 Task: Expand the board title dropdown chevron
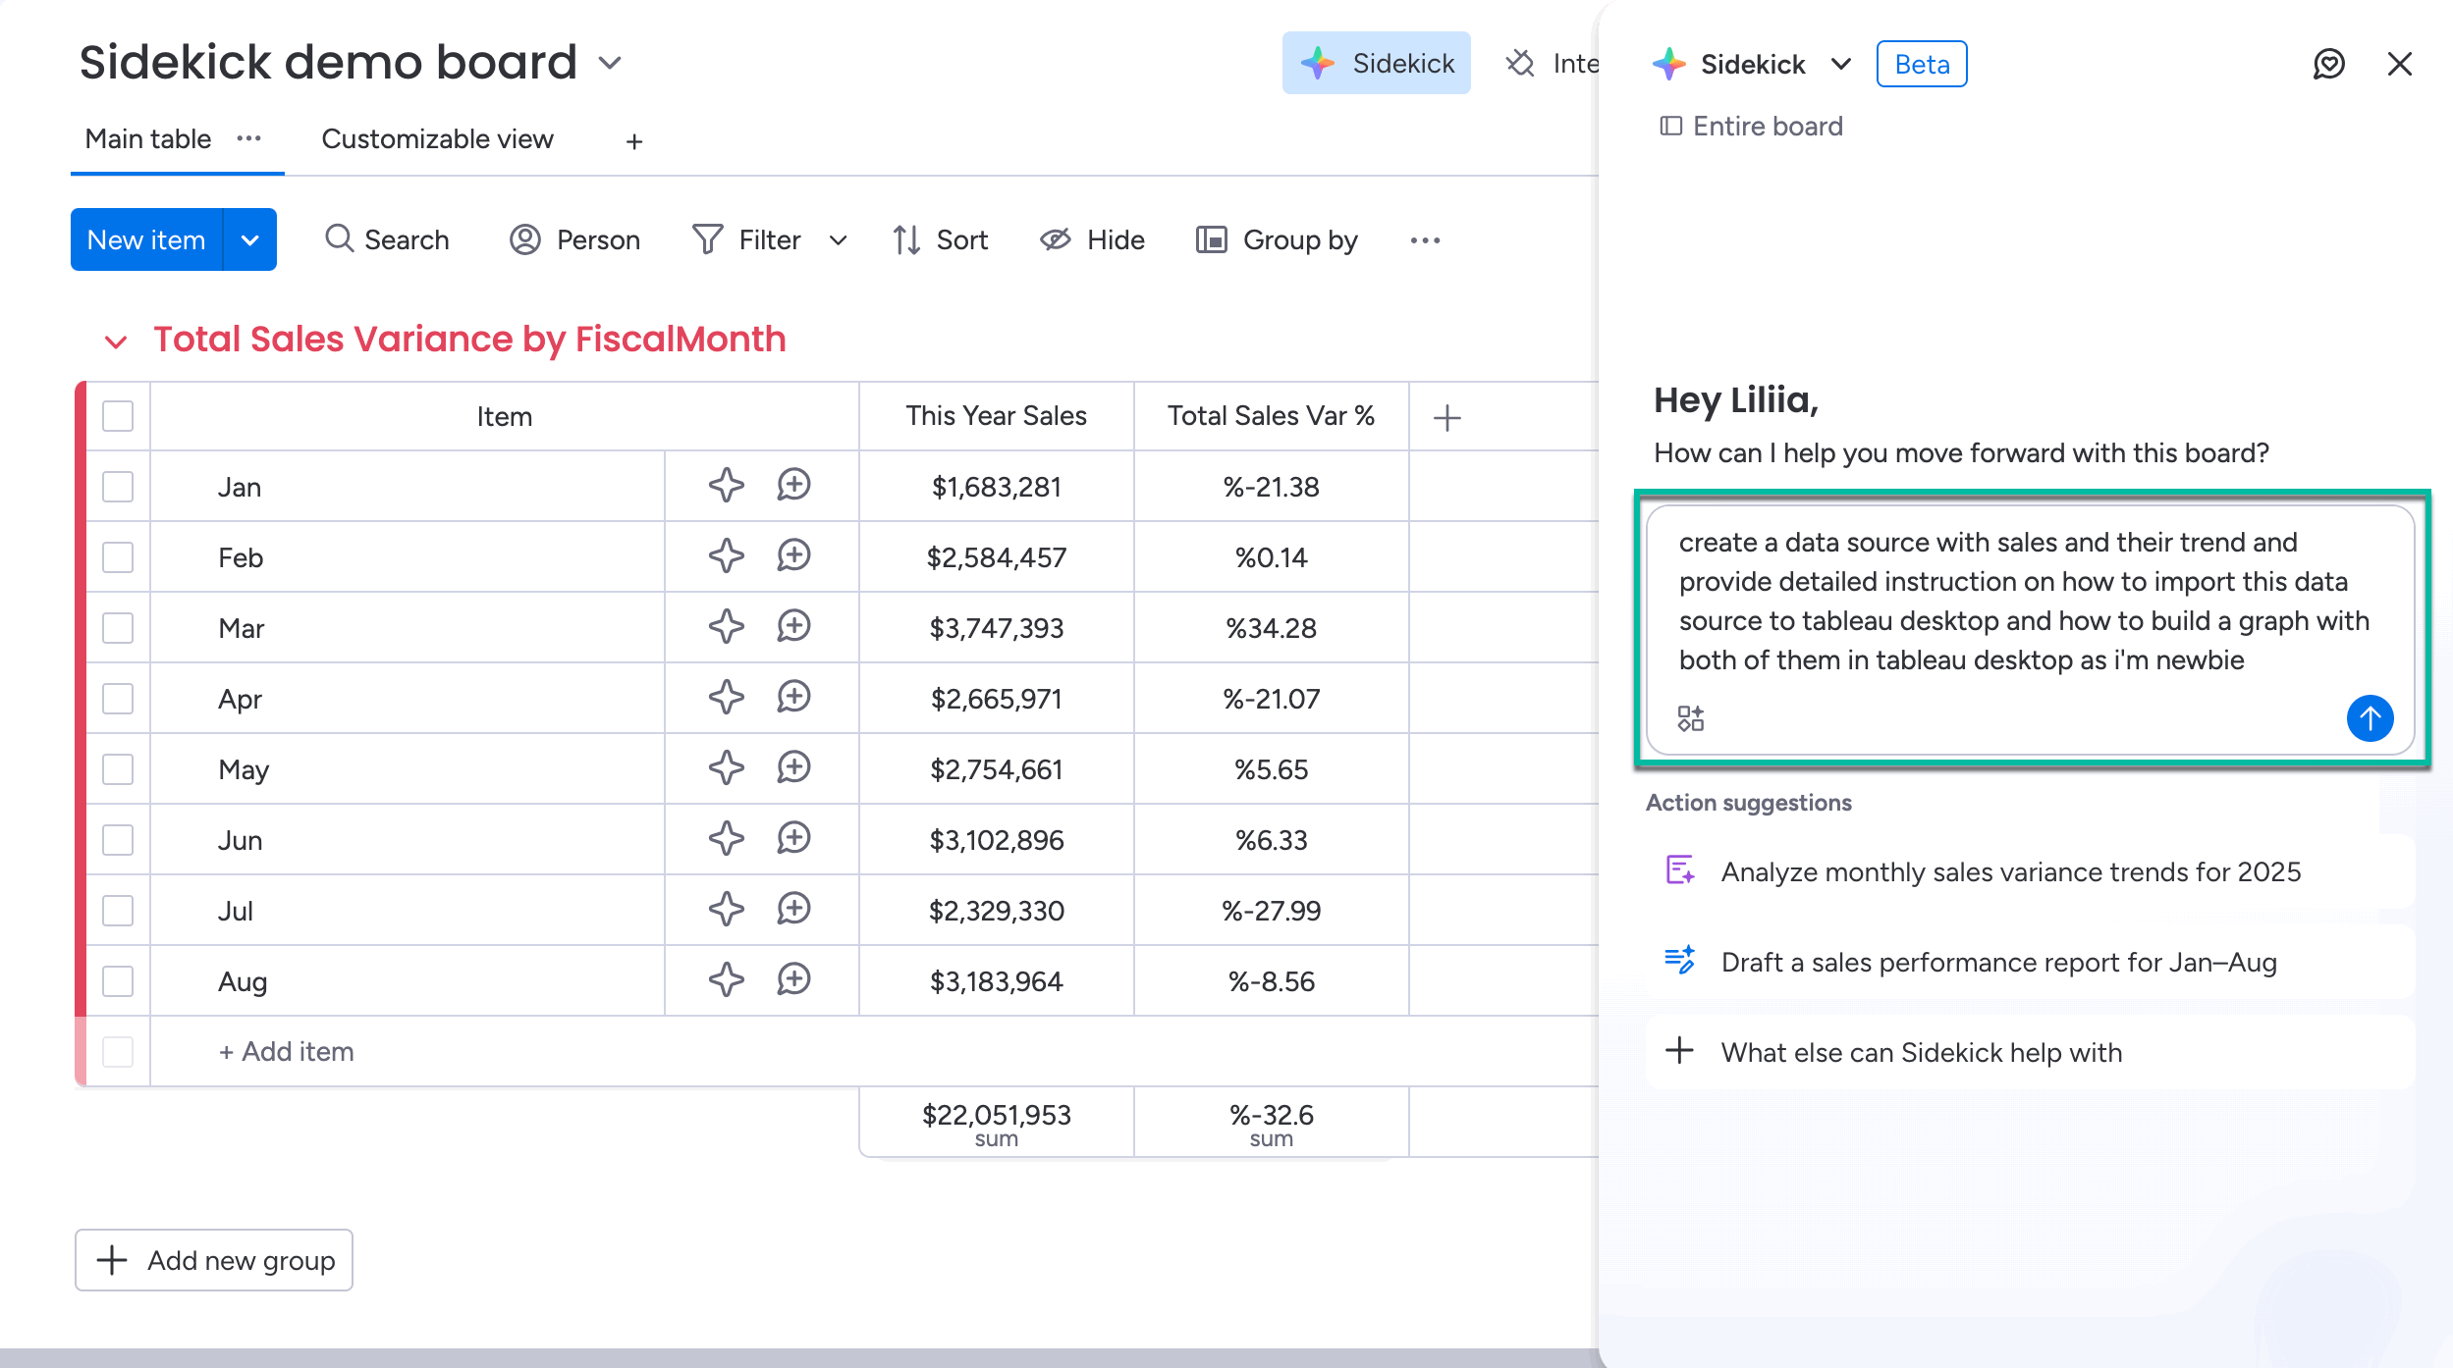(610, 64)
